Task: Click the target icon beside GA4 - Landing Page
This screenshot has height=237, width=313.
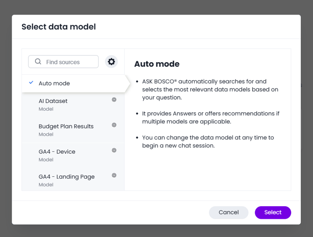Action: [x=114, y=175]
